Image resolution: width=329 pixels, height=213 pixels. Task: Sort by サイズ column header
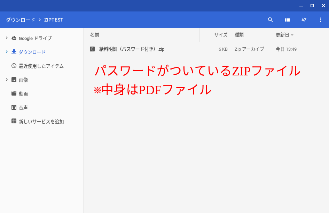click(x=216, y=35)
